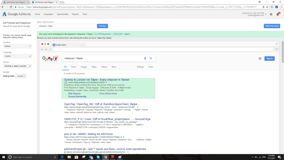
Task: Open the Dynasty Membership sitelink
Action: pos(77,96)
